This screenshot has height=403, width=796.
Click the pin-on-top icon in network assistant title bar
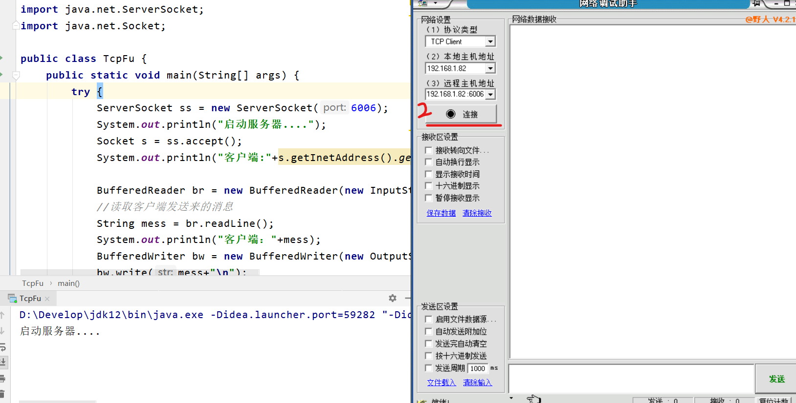point(756,3)
